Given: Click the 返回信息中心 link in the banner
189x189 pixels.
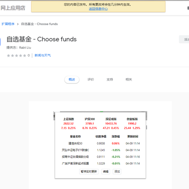Looking at the screenshot, I should coord(98,9).
